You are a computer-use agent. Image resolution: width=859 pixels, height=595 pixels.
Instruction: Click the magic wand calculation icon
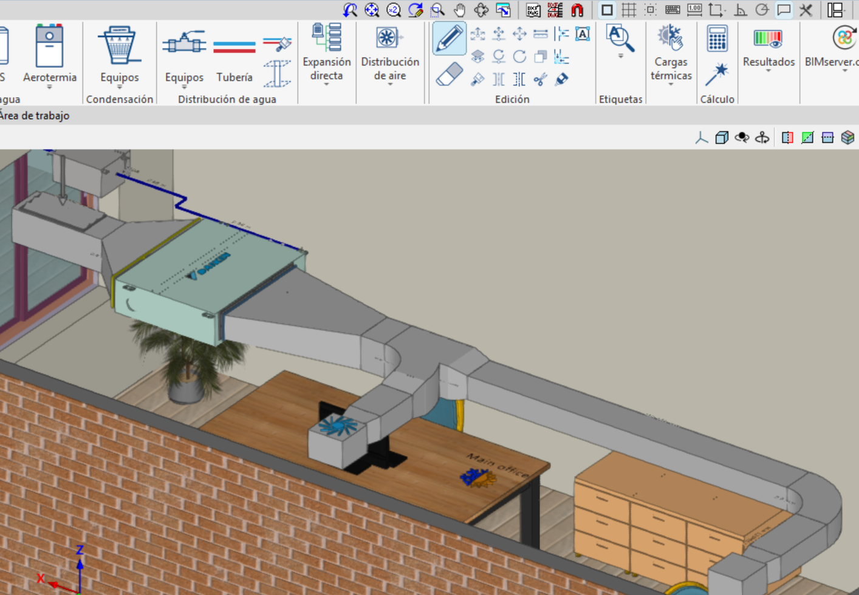pyautogui.click(x=717, y=74)
